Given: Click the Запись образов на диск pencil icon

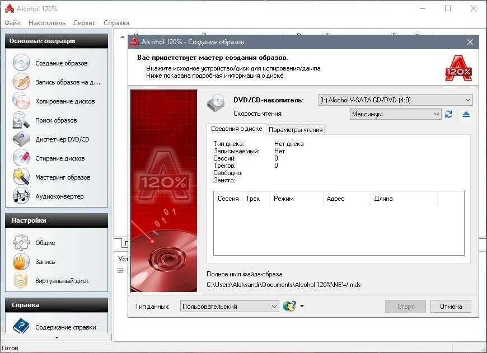Looking at the screenshot, I should [x=21, y=82].
